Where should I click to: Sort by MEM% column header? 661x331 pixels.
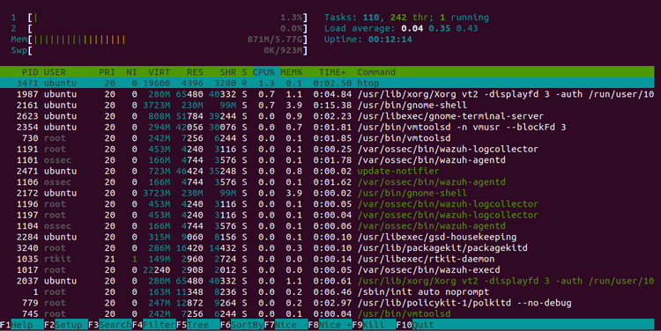[x=292, y=72]
